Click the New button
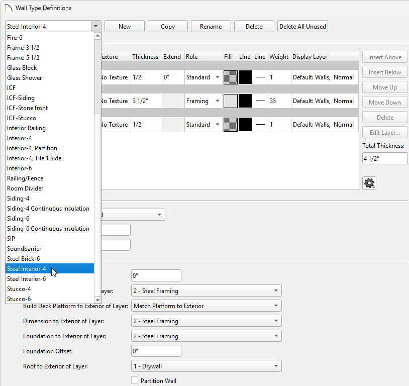The width and height of the screenshot is (409, 386). (x=125, y=26)
